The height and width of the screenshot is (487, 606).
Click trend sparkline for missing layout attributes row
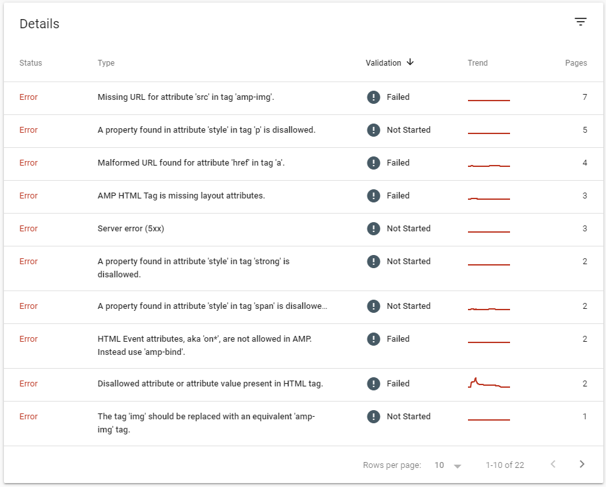tap(489, 198)
